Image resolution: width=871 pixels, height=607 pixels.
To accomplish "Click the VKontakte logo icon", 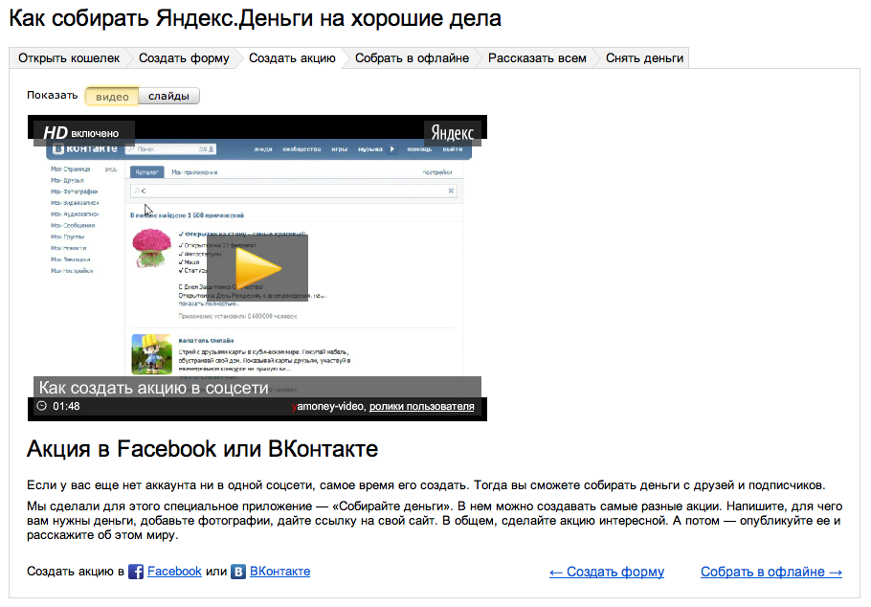I will click(238, 572).
